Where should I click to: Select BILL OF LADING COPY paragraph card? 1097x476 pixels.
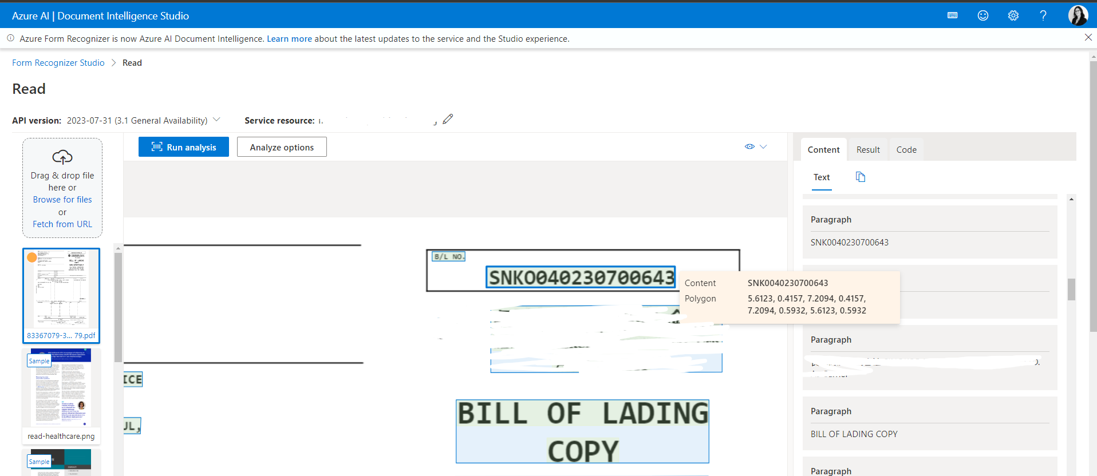[x=930, y=423]
